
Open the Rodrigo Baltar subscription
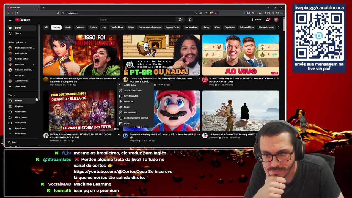(21, 59)
